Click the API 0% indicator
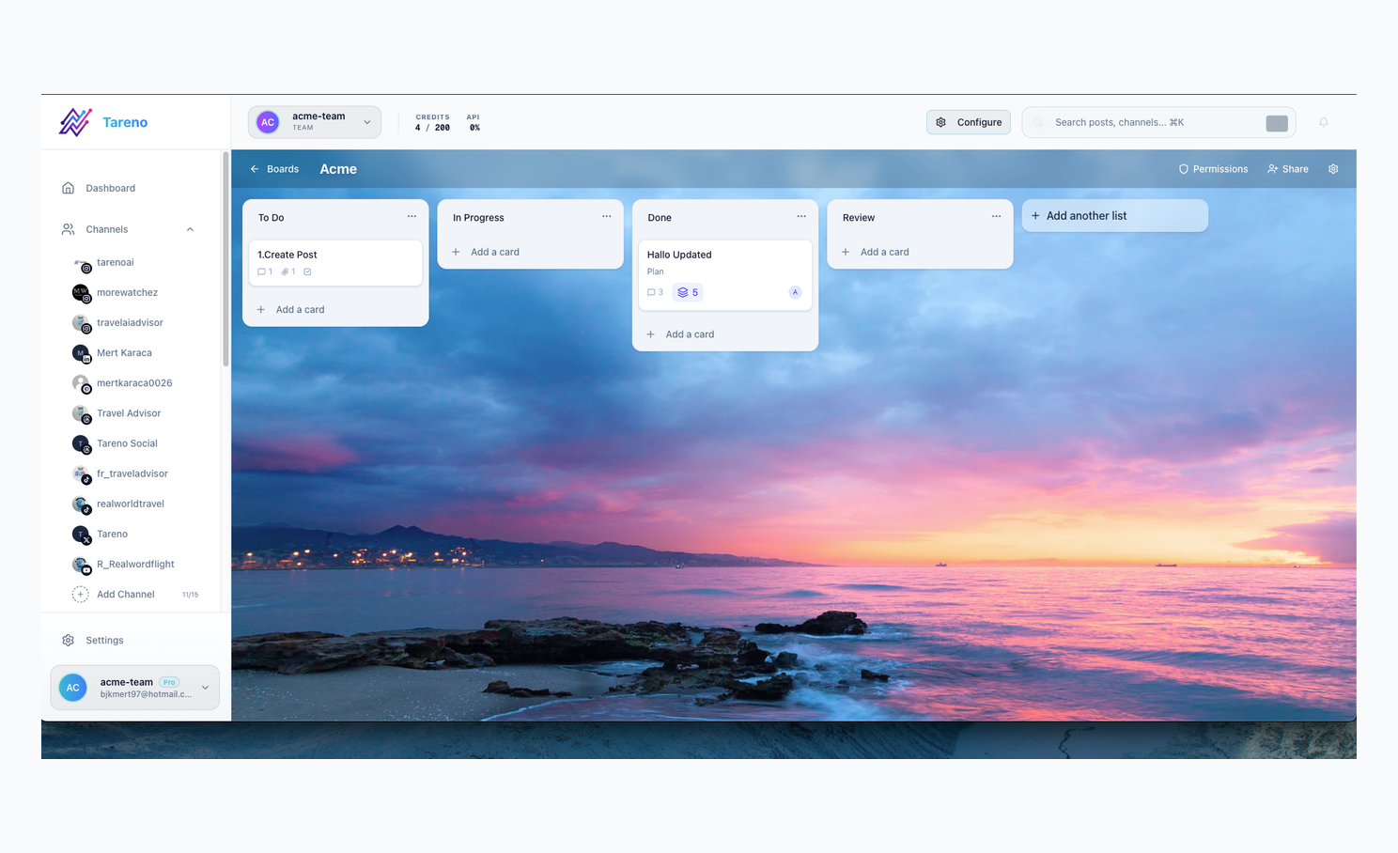1398x853 pixels. click(474, 122)
